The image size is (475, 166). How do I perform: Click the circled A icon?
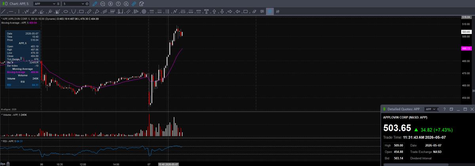point(126,4)
